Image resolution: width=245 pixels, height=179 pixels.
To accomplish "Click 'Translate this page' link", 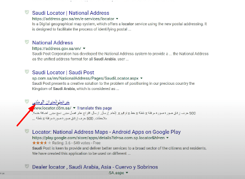I will [x=95, y=108].
